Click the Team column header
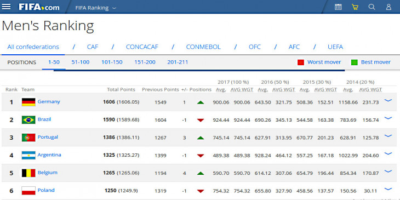Viewport: 400px width, 200px height. click(x=28, y=89)
